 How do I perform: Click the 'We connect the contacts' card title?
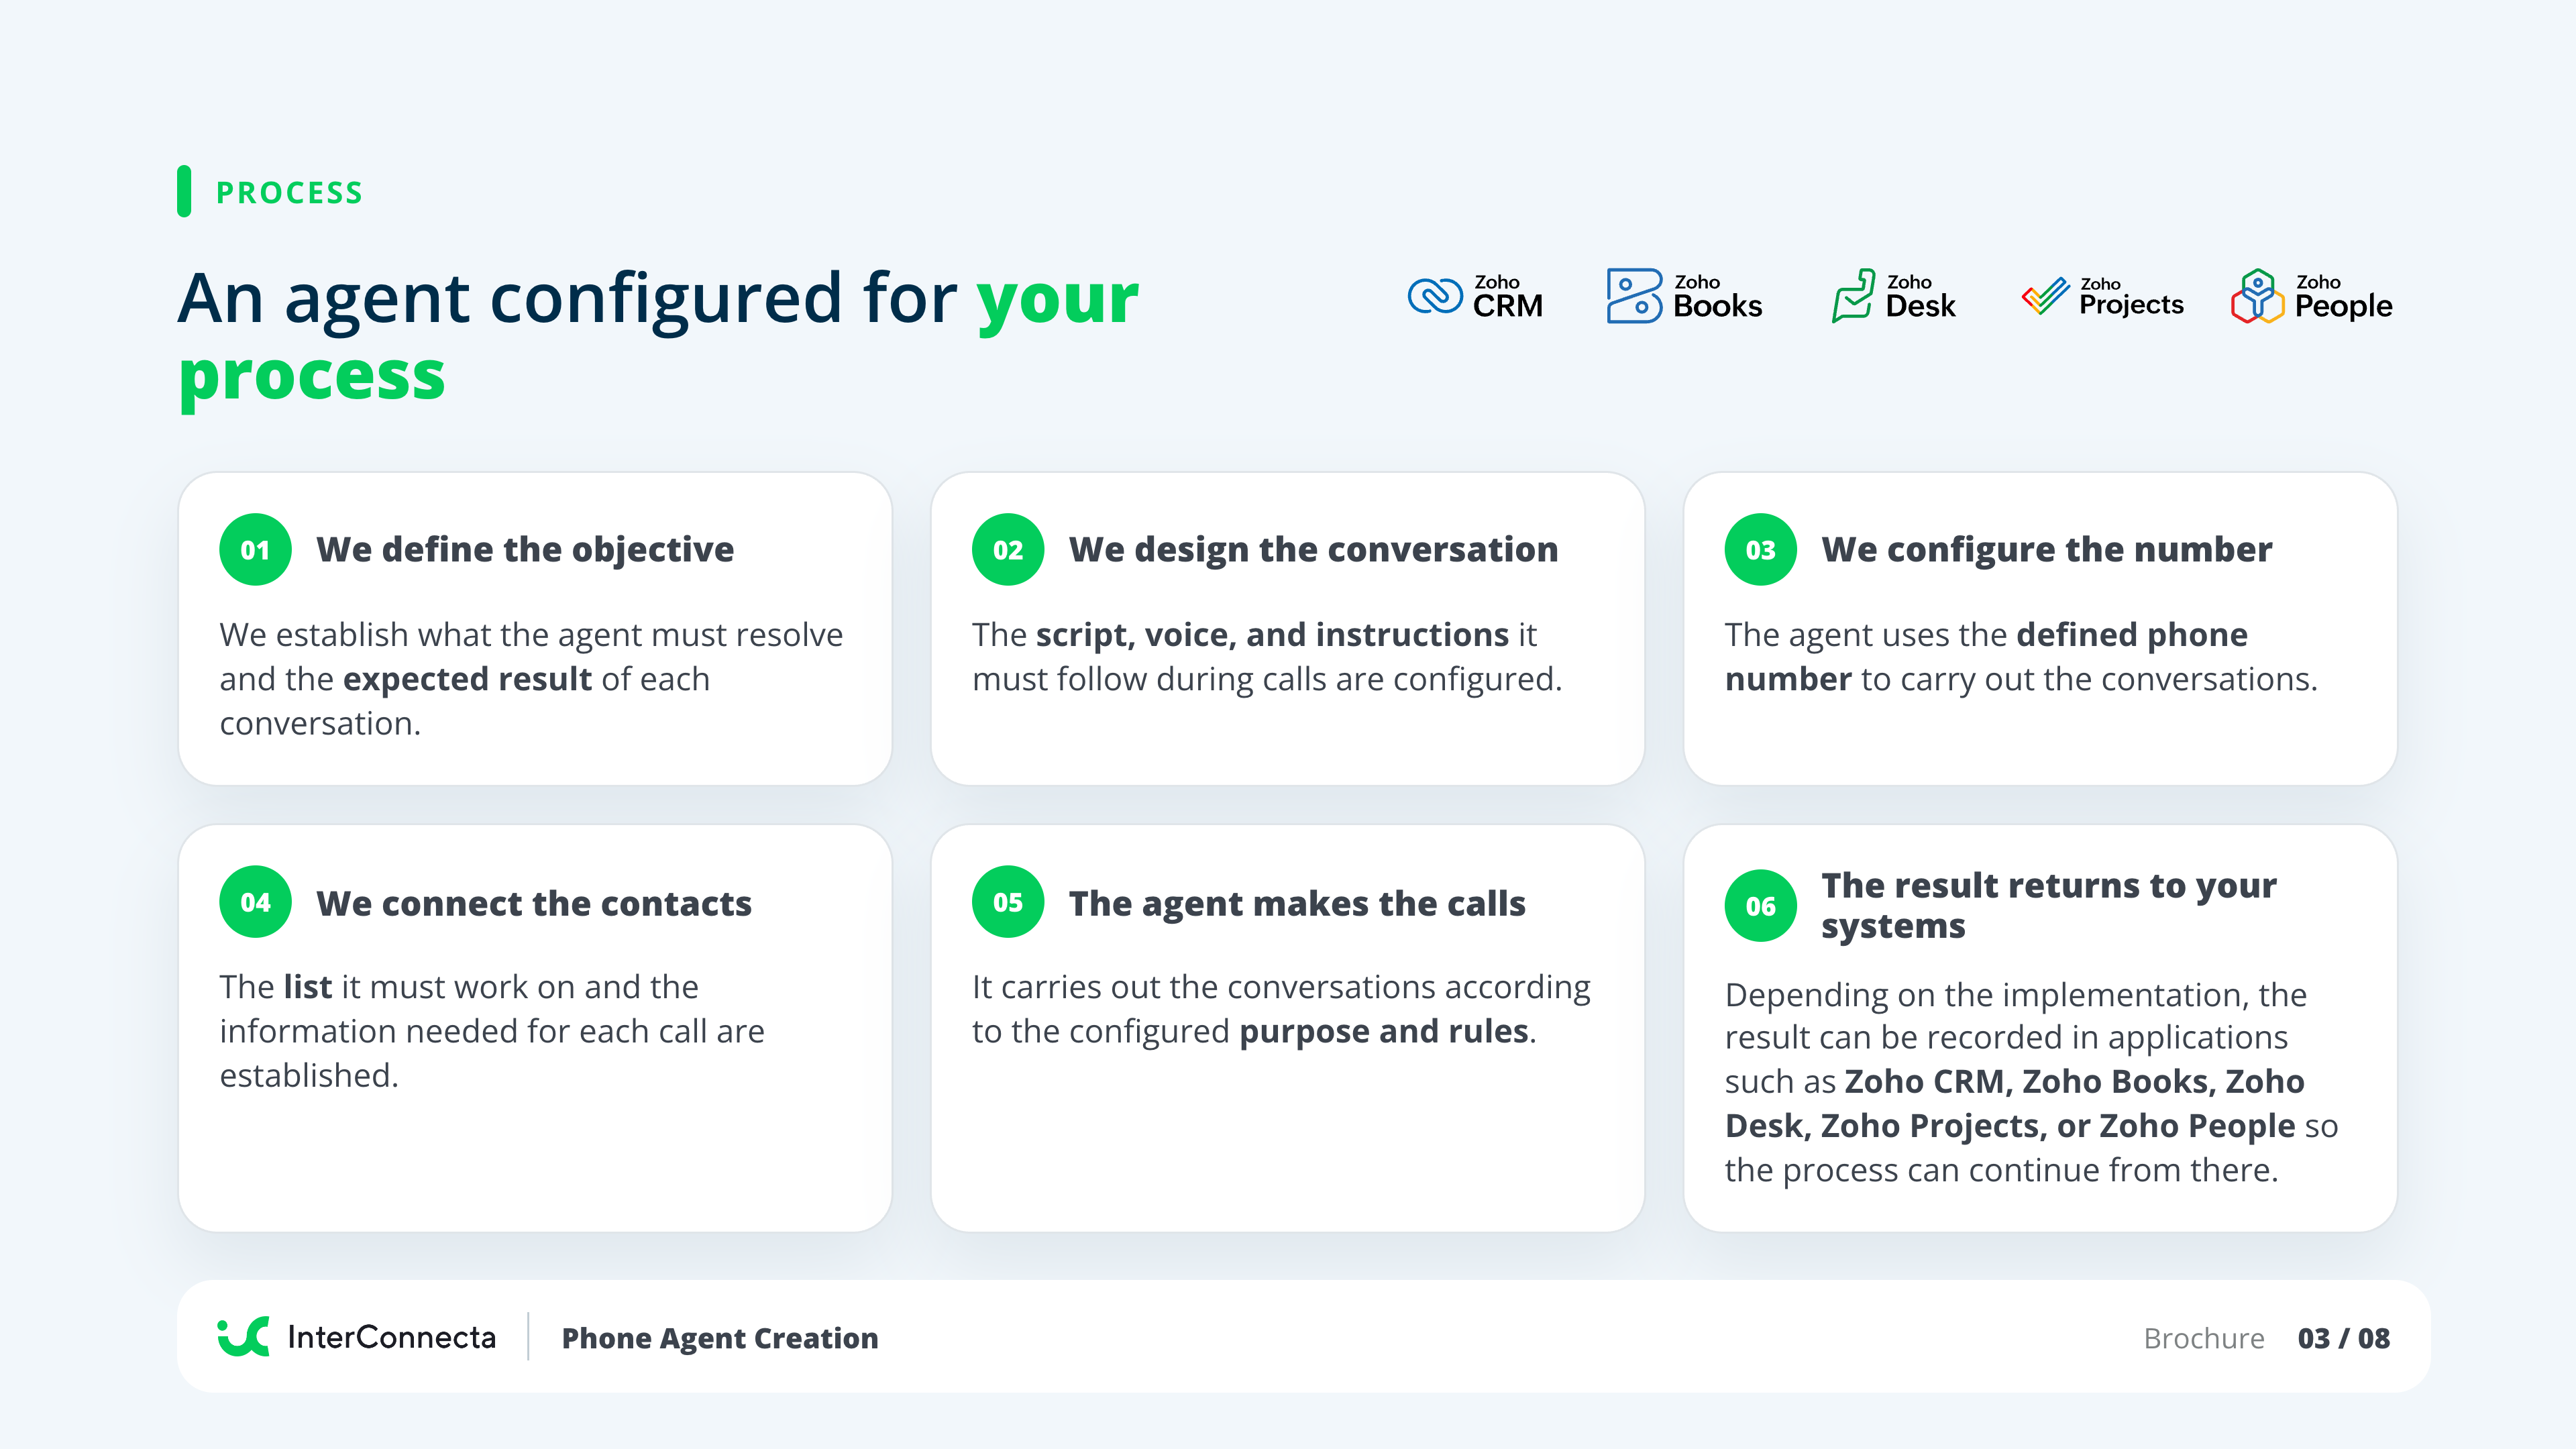(534, 903)
